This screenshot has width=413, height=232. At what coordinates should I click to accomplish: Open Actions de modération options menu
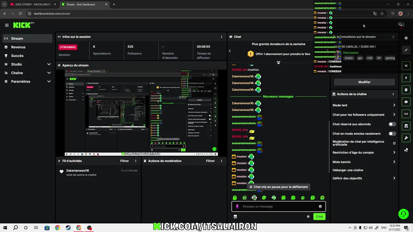point(221,161)
